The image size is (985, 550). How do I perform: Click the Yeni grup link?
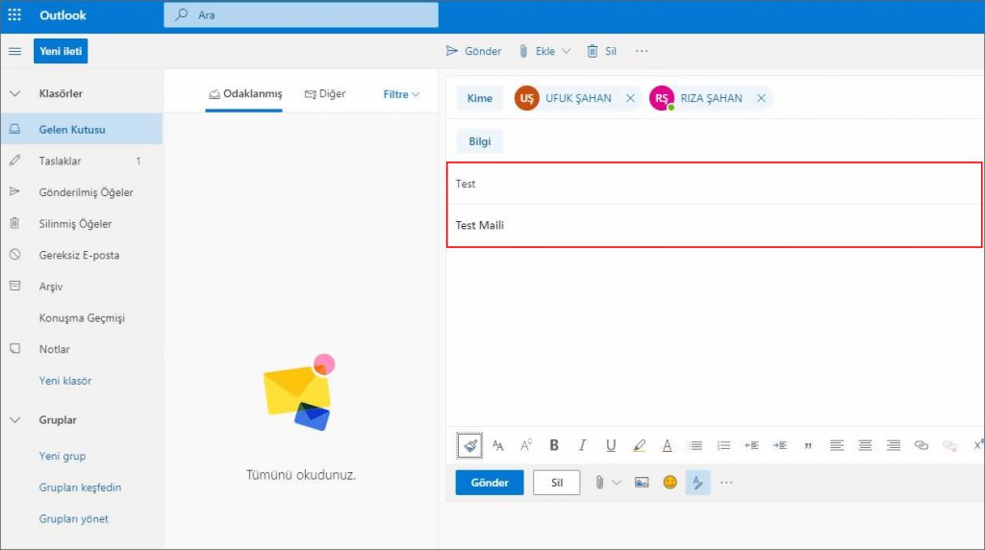coord(63,456)
